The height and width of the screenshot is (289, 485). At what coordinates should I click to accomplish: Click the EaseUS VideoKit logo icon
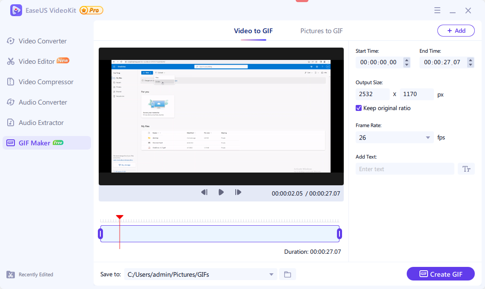pyautogui.click(x=16, y=10)
